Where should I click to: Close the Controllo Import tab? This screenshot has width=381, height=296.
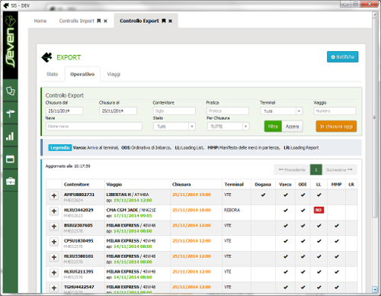click(x=105, y=21)
